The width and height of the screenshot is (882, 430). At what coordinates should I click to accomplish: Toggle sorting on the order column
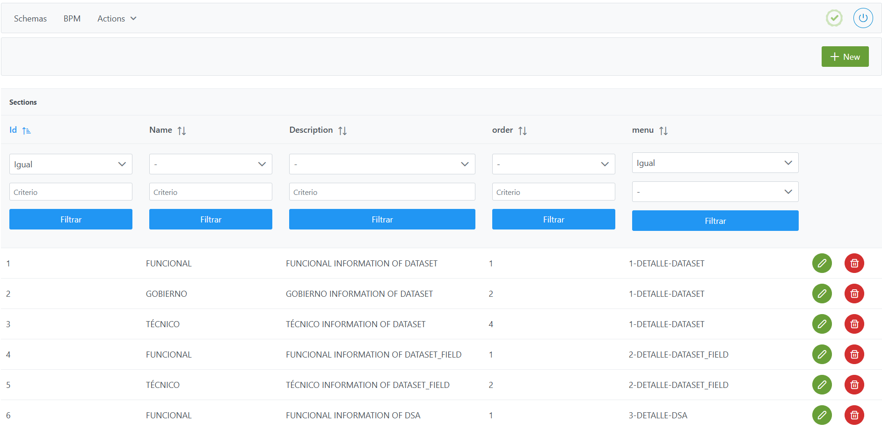pos(523,131)
